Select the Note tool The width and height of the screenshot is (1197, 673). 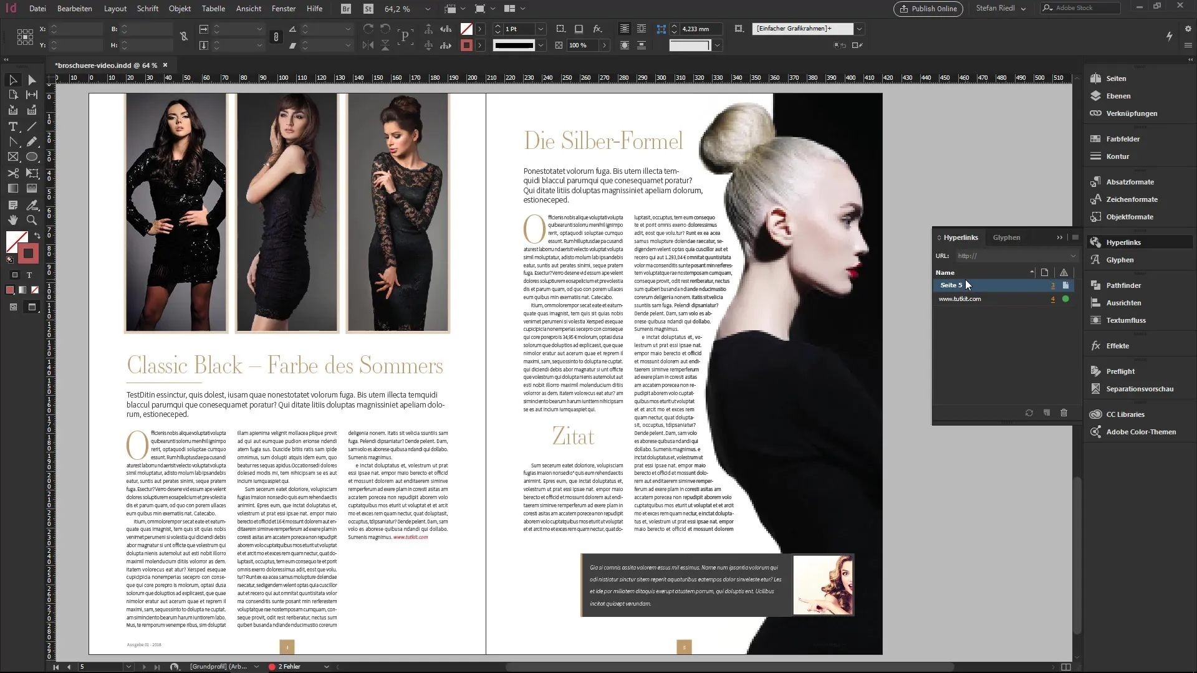[x=12, y=205]
